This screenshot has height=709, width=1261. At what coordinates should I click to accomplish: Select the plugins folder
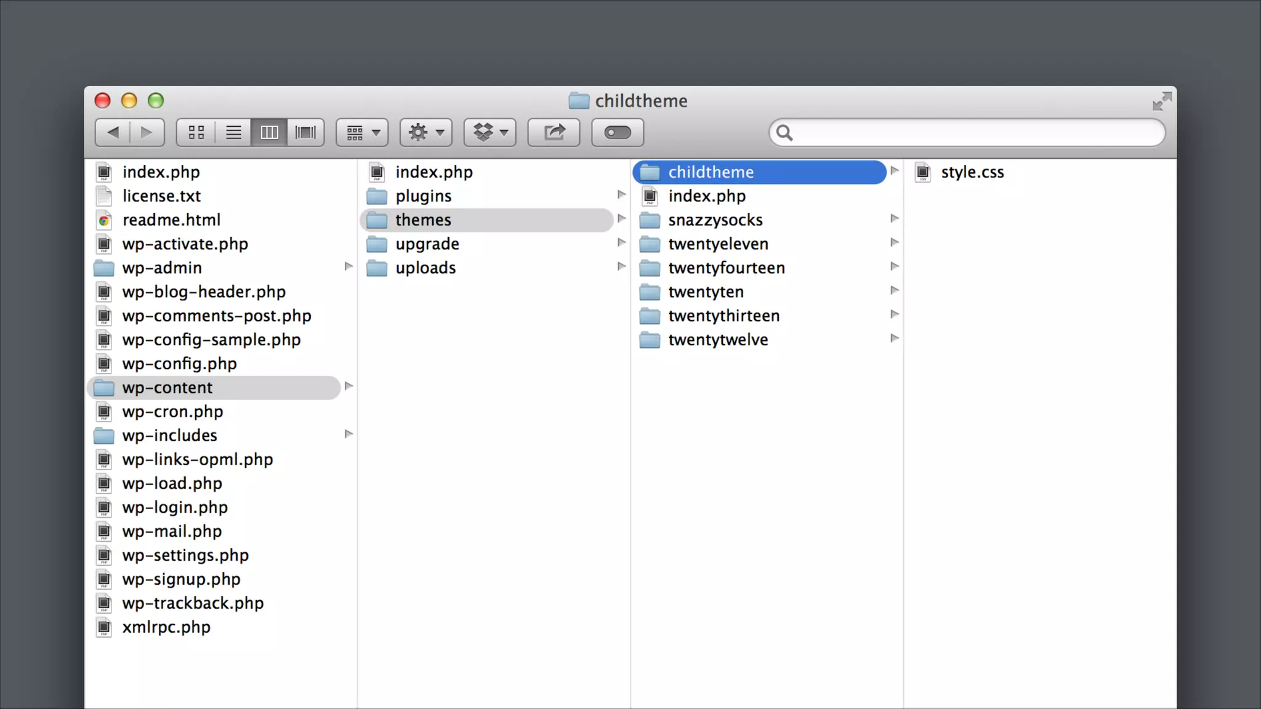pos(423,196)
